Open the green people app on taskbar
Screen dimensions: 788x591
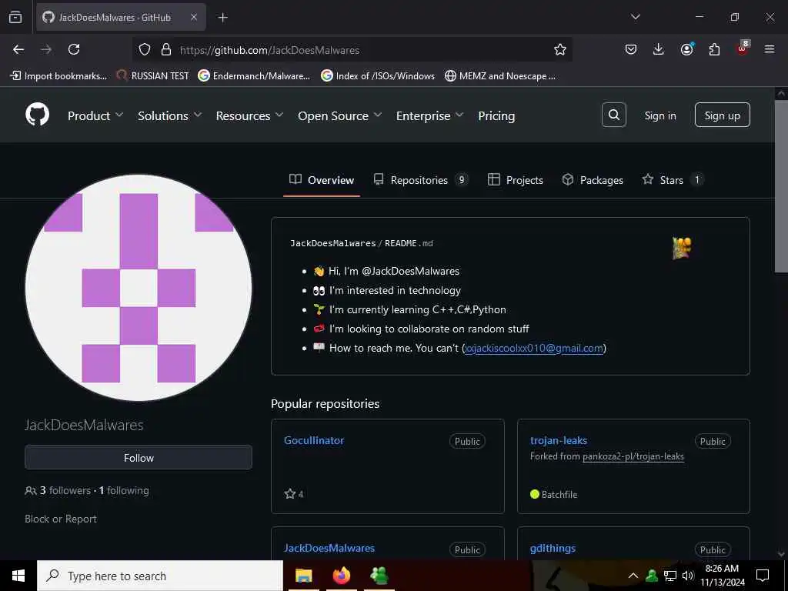pyautogui.click(x=379, y=576)
